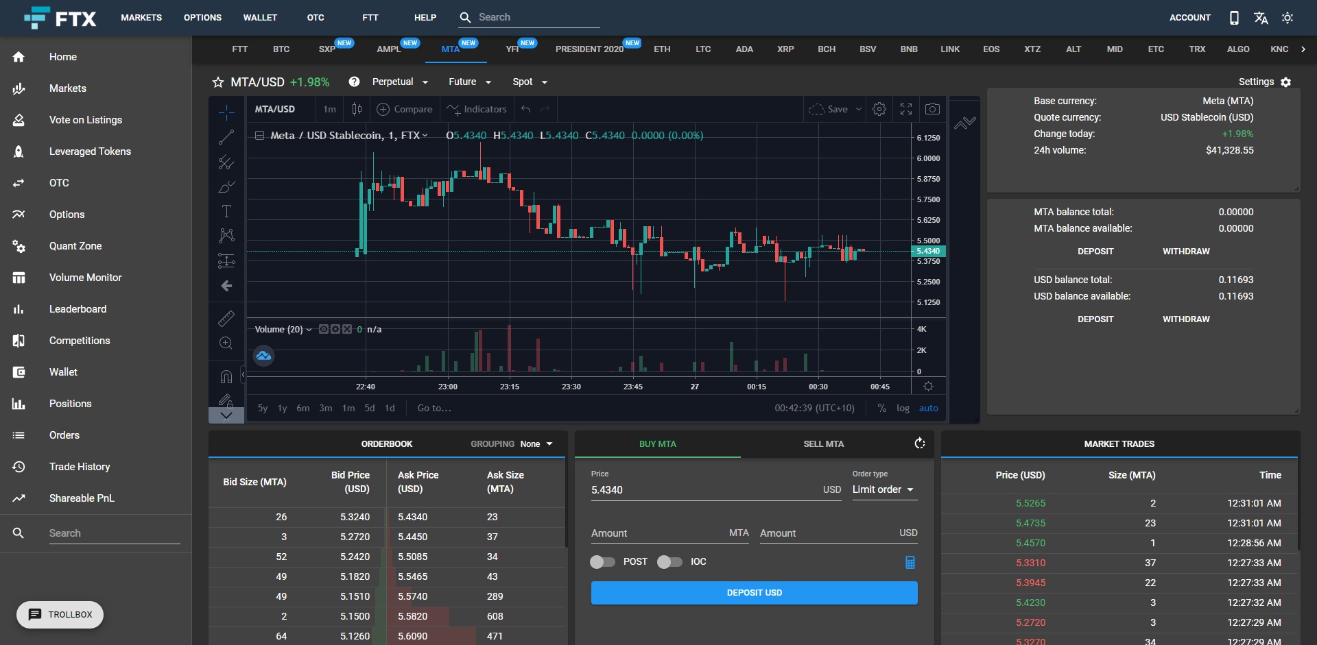This screenshot has height=645, width=1317.
Task: Click the mobile app phone icon
Action: click(x=1234, y=18)
